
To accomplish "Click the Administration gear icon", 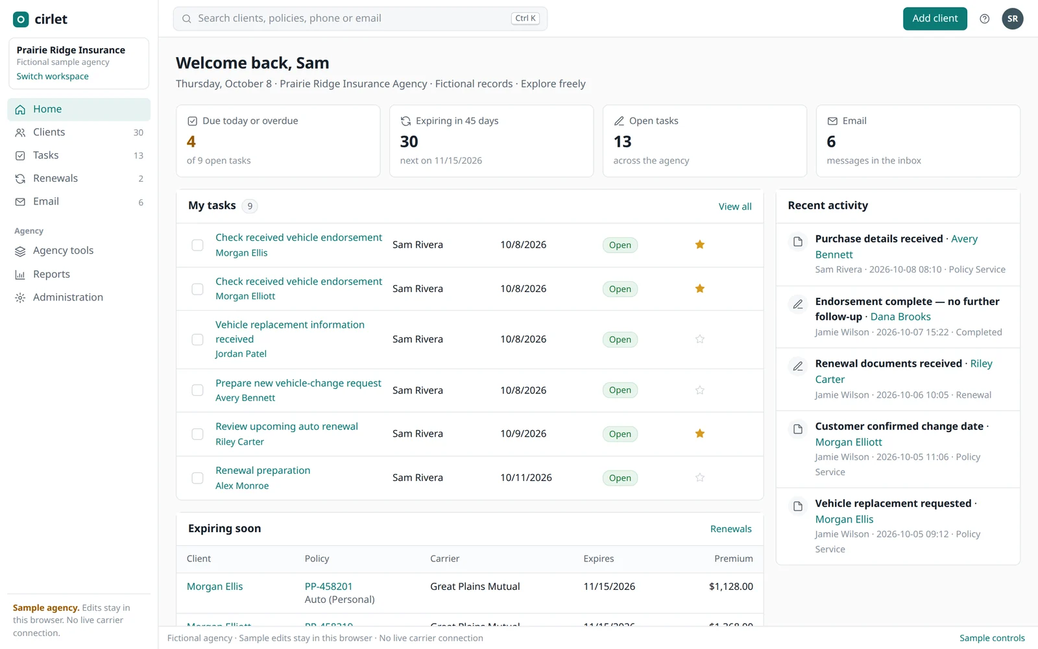I will click(x=20, y=298).
